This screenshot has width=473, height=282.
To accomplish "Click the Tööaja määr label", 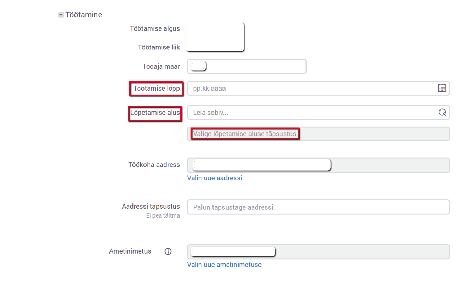I will [161, 66].
